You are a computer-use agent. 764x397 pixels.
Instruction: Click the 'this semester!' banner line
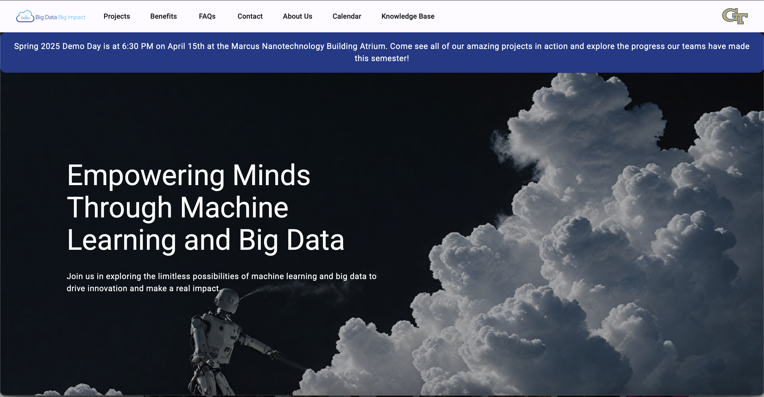pyautogui.click(x=381, y=58)
